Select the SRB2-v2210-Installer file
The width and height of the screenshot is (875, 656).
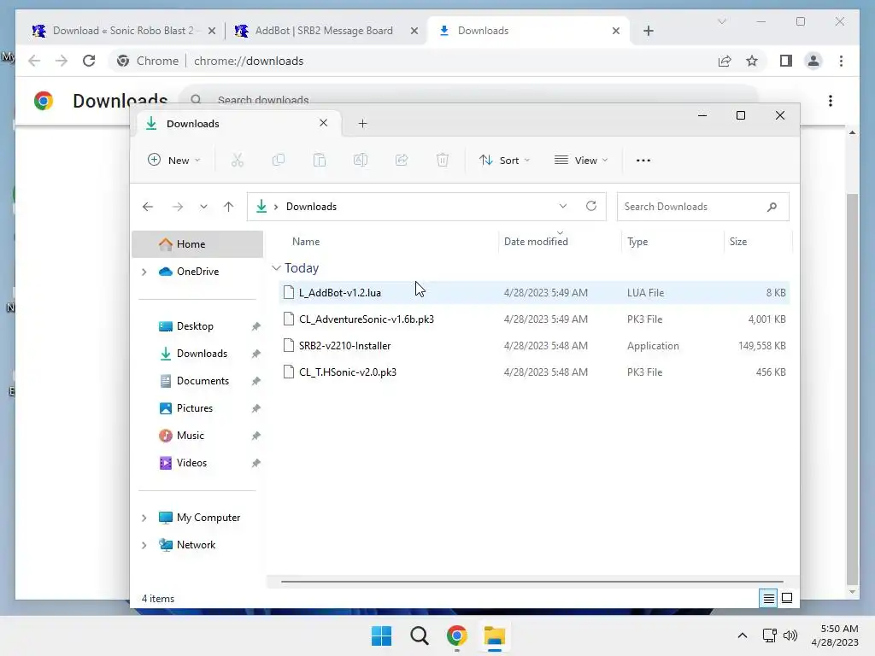[x=534, y=346]
